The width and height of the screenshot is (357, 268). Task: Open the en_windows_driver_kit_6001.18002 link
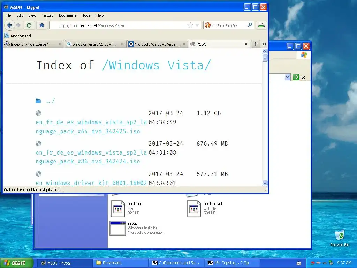pos(91,183)
